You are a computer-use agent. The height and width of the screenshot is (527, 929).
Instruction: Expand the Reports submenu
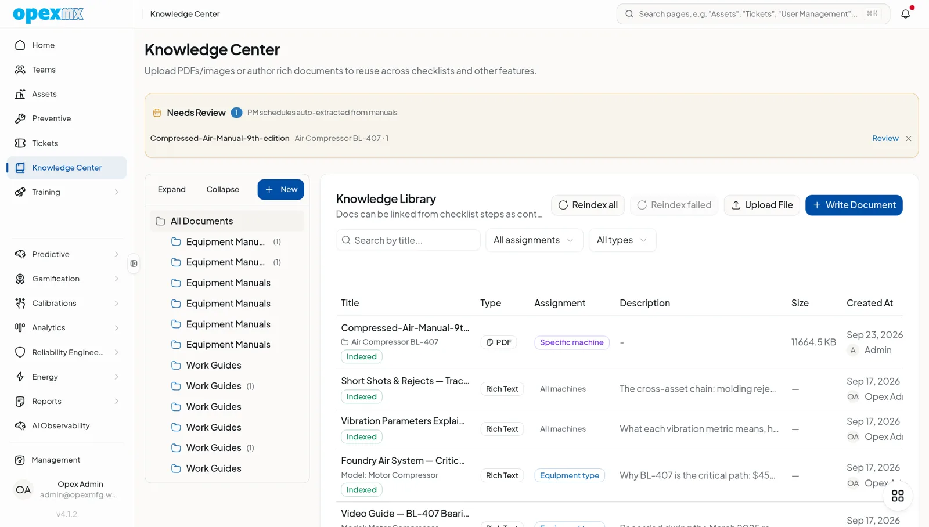tap(116, 401)
